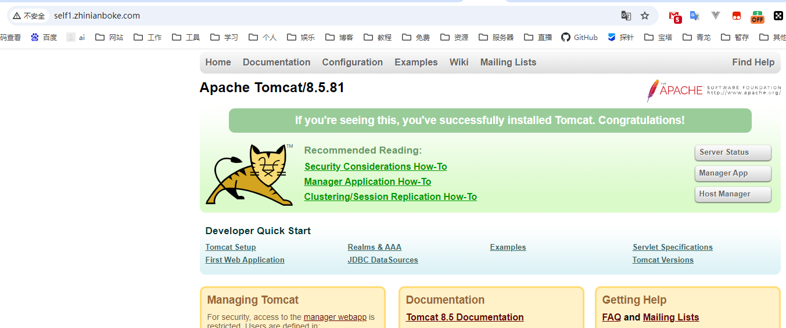The image size is (786, 328).
Task: Click the address bar URL self1.zhinianboke.com
Action: (97, 16)
